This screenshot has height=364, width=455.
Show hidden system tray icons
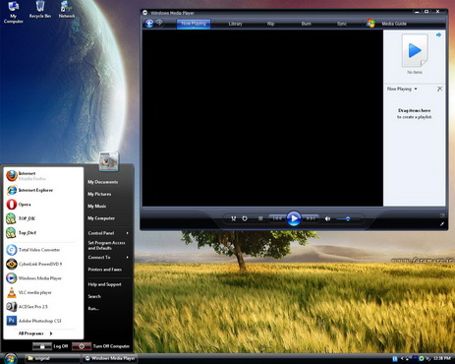click(402, 359)
